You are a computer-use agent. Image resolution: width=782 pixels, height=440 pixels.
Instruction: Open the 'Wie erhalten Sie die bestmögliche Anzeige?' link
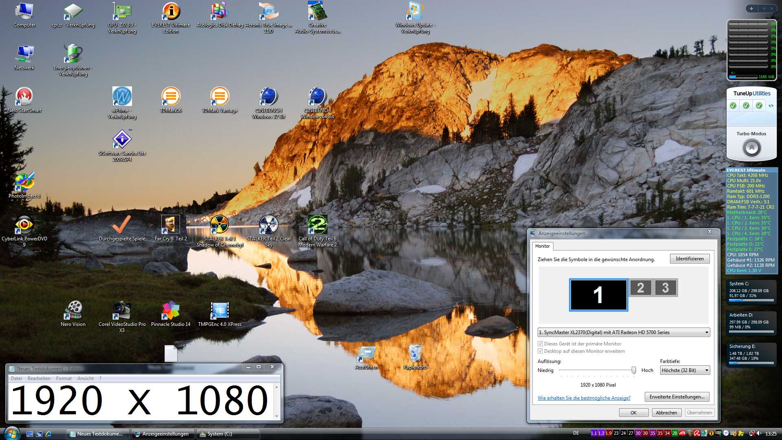584,398
